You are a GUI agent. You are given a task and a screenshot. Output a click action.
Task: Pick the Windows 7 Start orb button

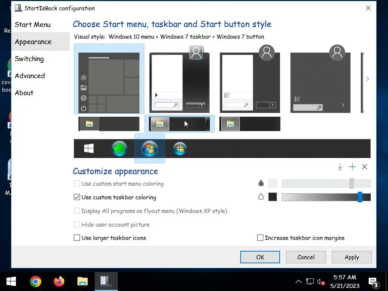[x=149, y=149]
